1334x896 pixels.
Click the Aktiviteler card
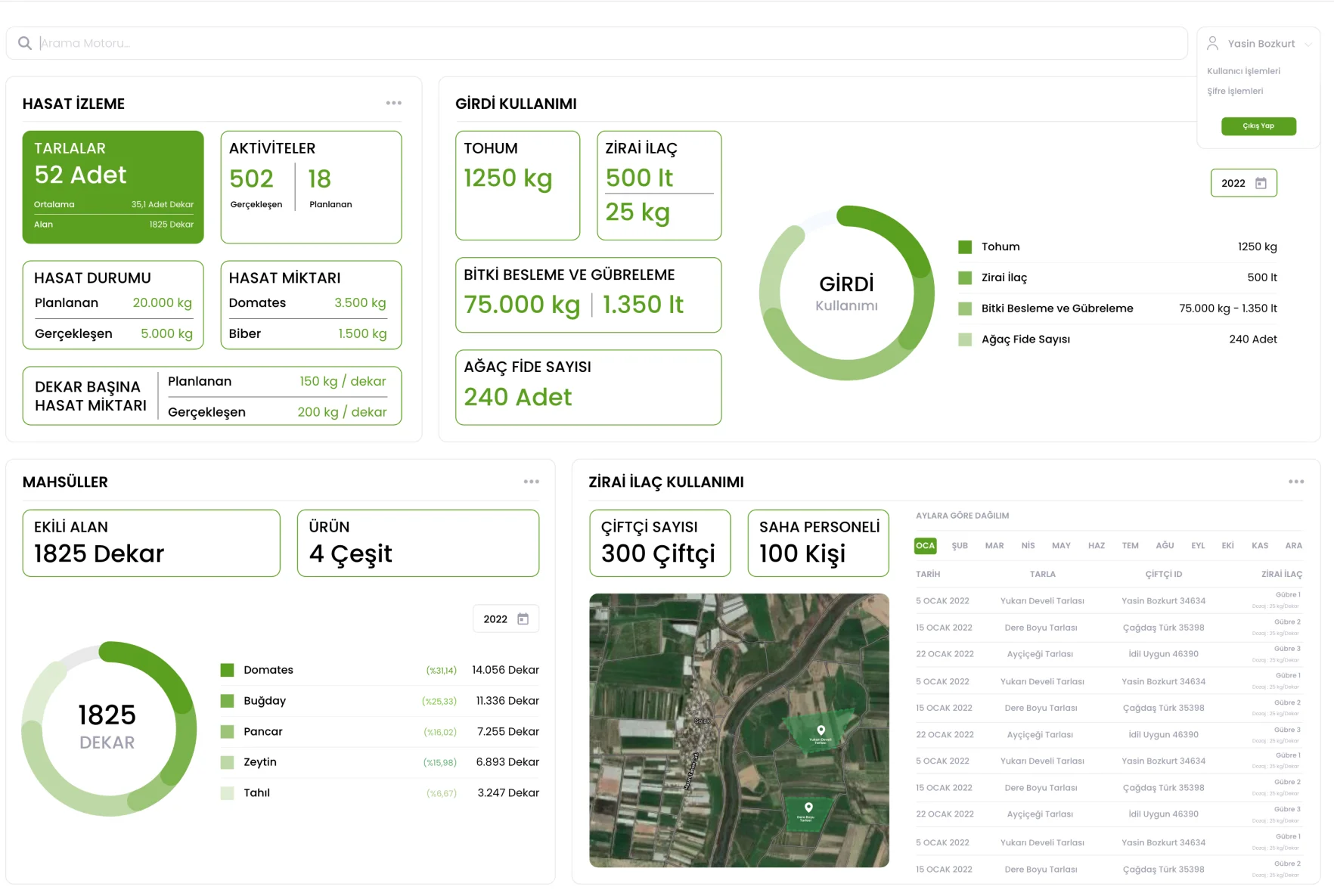tap(311, 187)
